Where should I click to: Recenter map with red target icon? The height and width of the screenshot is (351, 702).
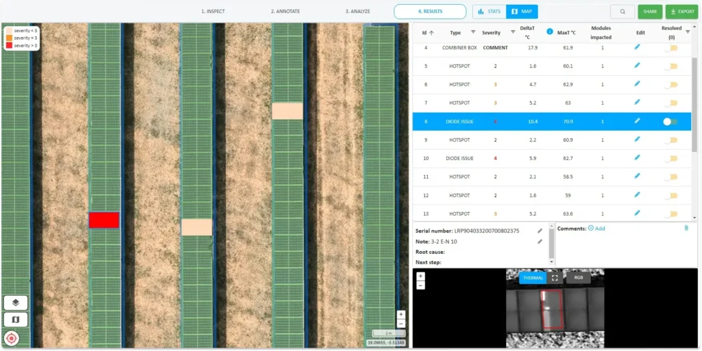[x=12, y=337]
